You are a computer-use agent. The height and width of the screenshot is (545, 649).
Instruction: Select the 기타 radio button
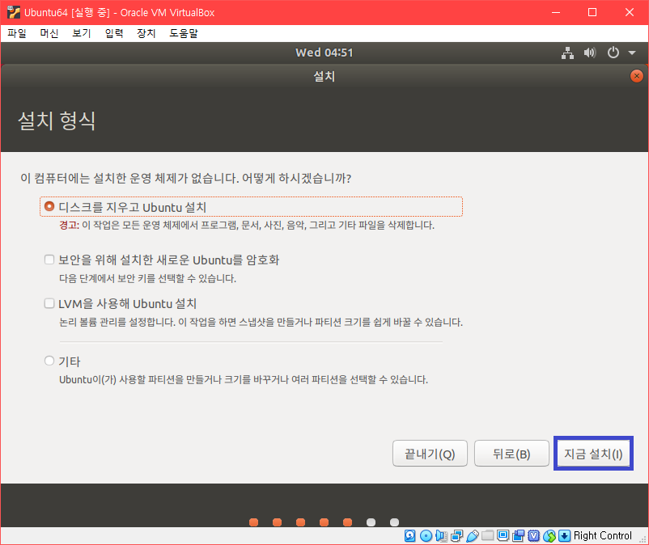tap(49, 361)
